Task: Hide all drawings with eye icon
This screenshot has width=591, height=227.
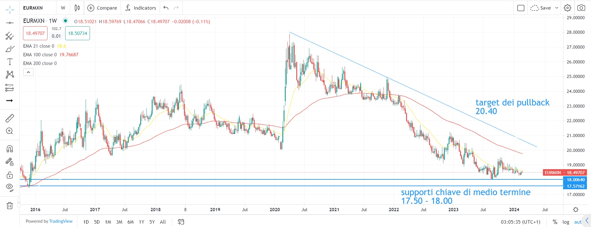Action: point(10,187)
